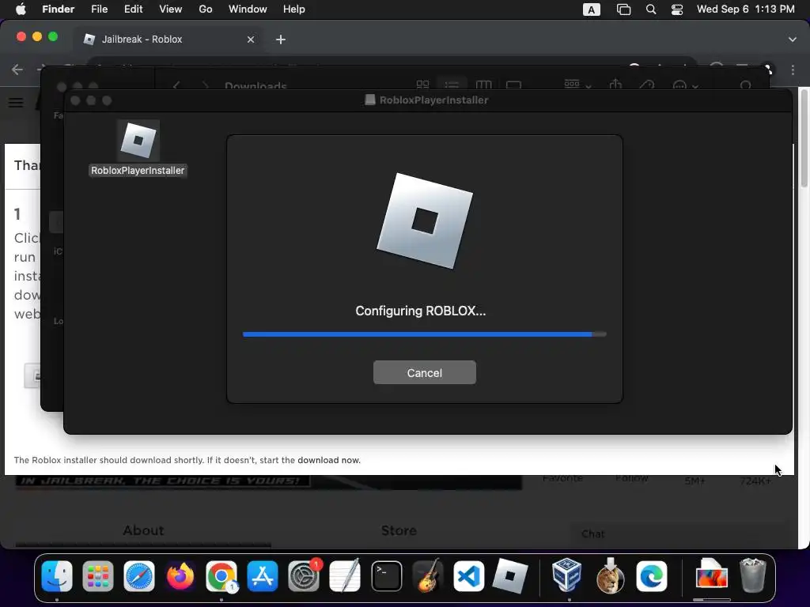Open Launchpad from the Dock

(97, 576)
